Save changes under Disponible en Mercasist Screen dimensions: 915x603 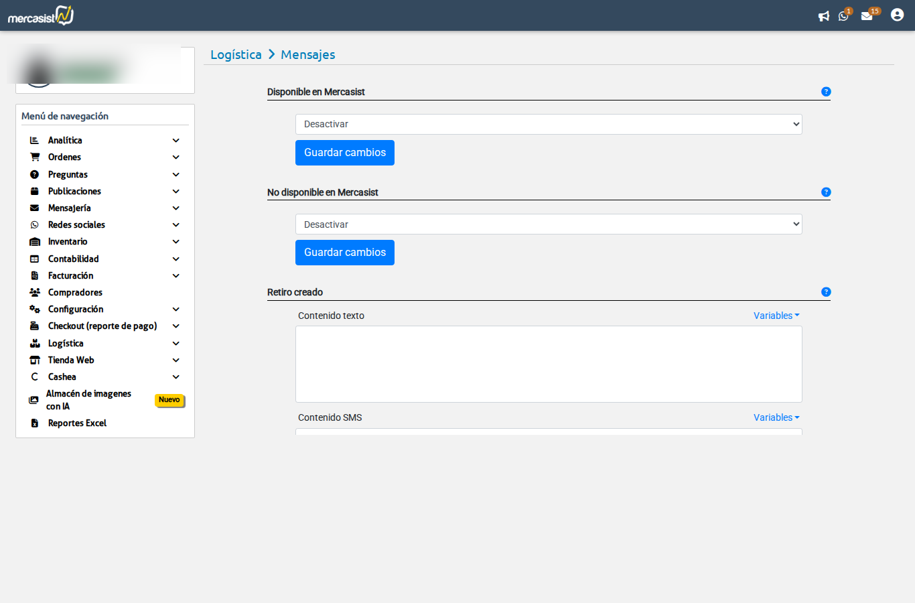click(344, 153)
